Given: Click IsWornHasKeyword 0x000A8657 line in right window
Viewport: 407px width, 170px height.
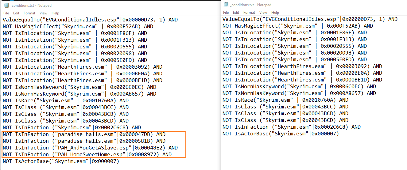Looking at the screenshot, I should 299,93.
